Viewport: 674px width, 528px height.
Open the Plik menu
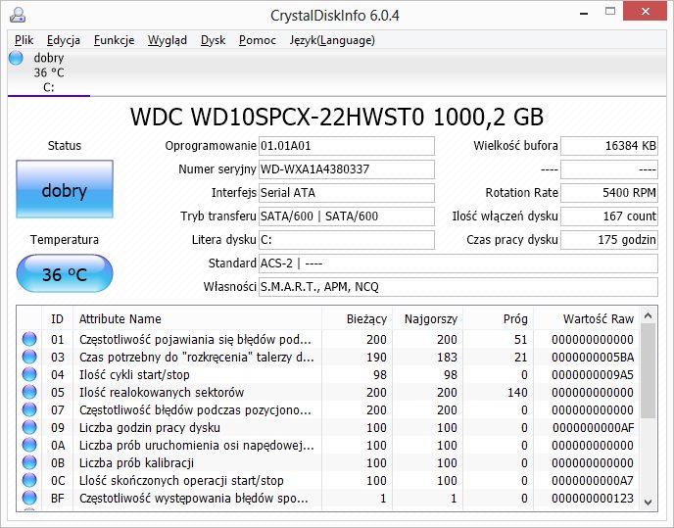point(24,40)
